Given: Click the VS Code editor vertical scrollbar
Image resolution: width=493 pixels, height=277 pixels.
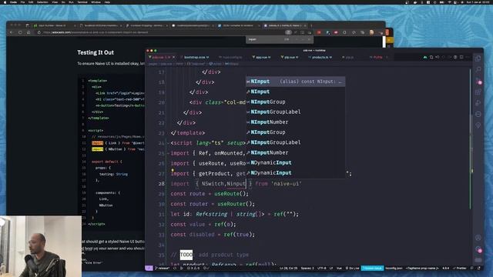Looking at the screenshot, I should [471, 138].
